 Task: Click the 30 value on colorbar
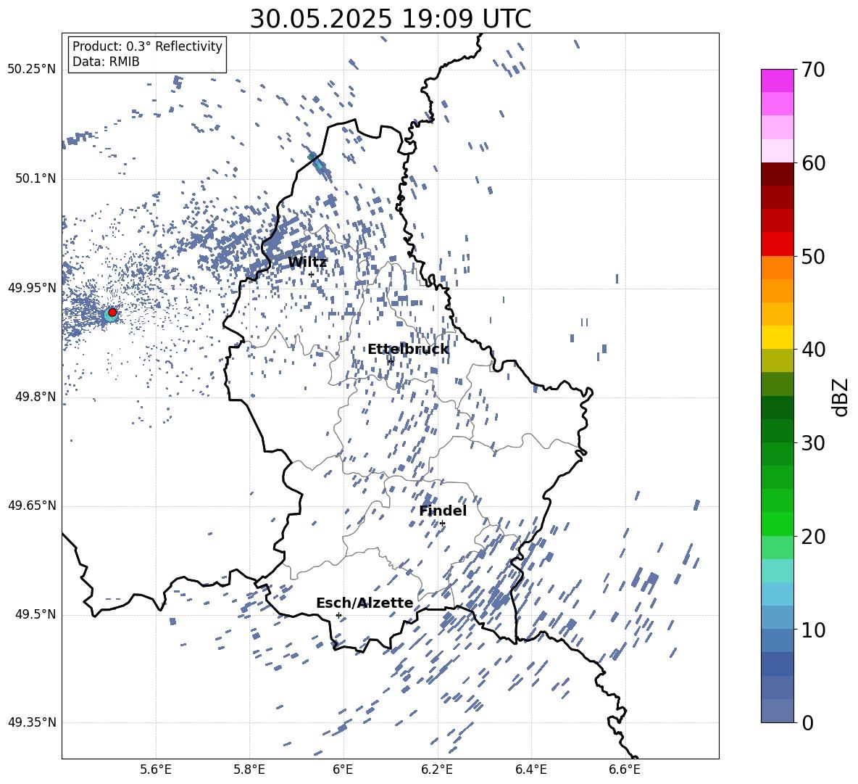click(812, 443)
